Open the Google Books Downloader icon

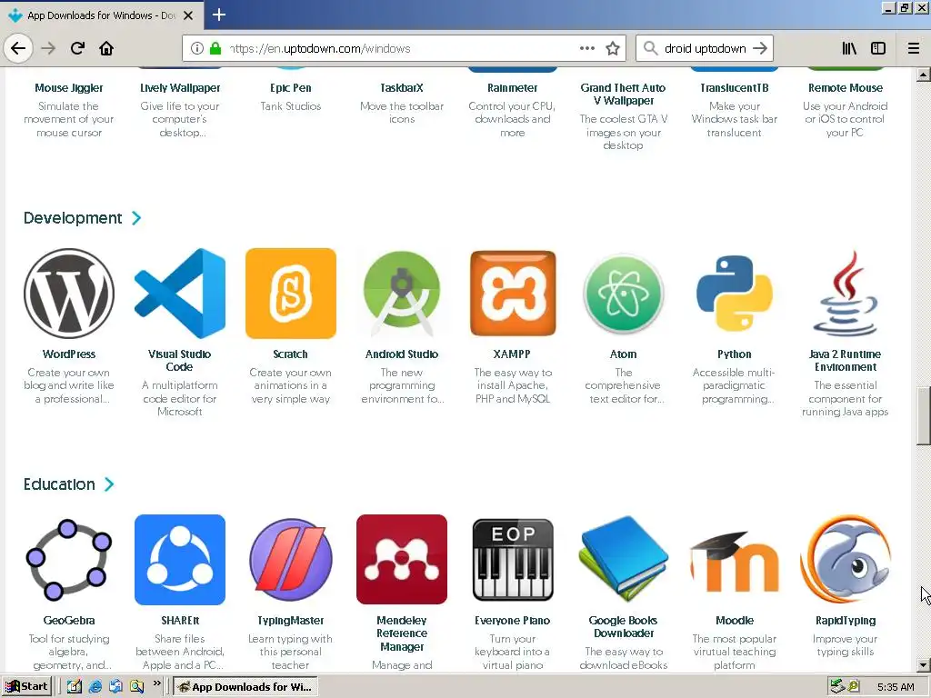point(624,560)
